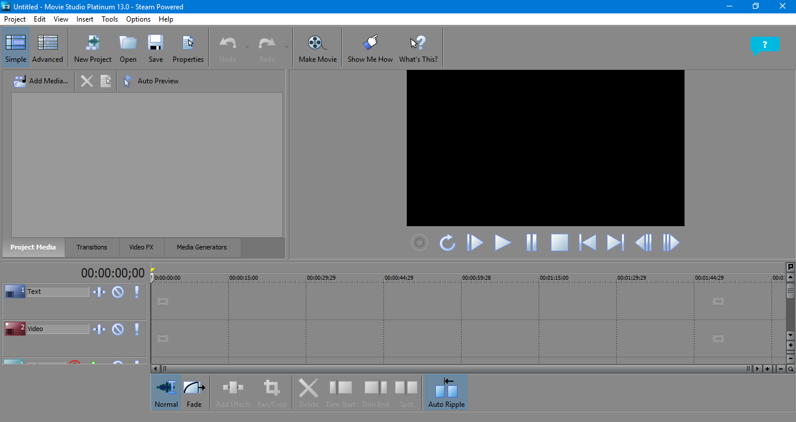Select the magnifier Zoom tool
796x422 pixels.
(791, 369)
